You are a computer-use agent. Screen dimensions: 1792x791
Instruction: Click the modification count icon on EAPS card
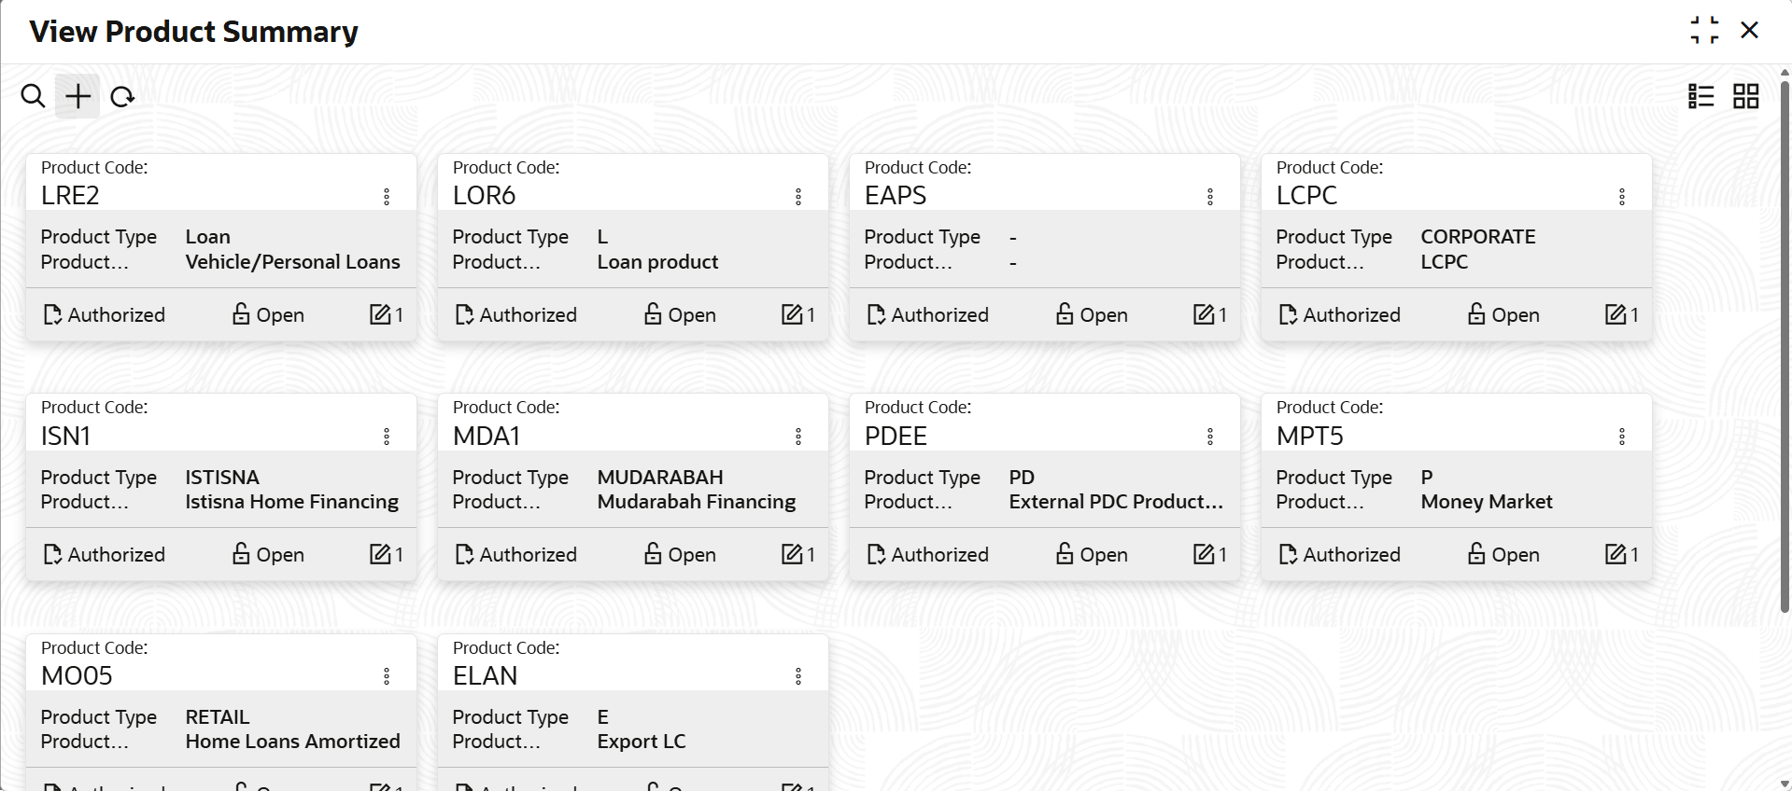1204,314
